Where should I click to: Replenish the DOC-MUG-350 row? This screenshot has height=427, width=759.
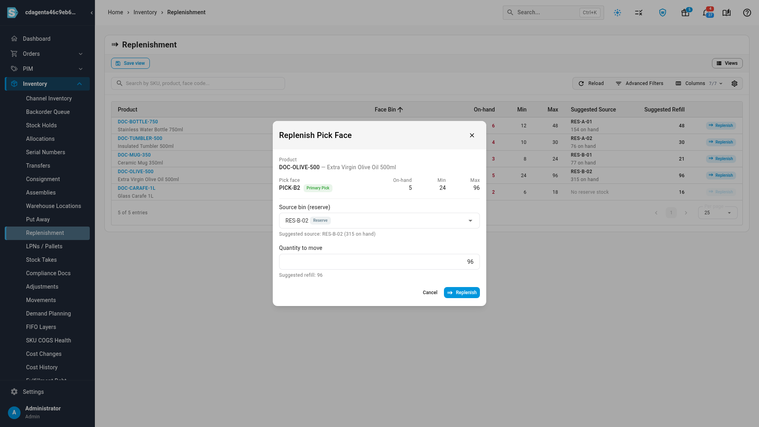coord(721,159)
